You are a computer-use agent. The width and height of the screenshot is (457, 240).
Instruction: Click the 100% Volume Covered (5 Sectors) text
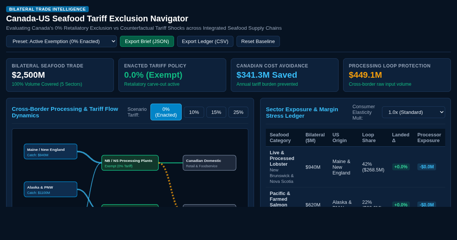tap(47, 84)
